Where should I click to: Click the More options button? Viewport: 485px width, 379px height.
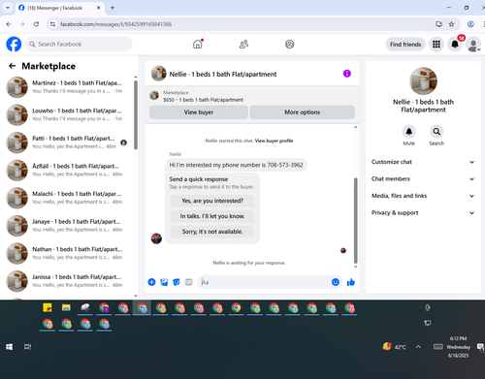(303, 112)
